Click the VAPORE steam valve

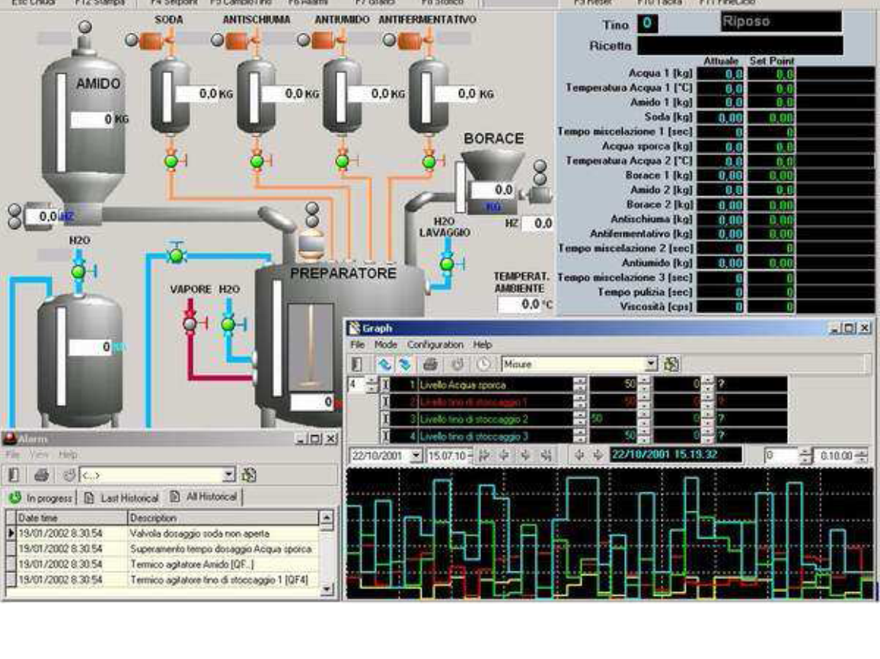point(191,323)
